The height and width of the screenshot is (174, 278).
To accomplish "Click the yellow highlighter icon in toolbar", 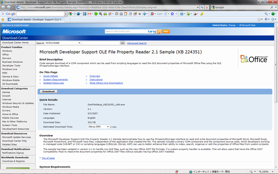I will (202, 14).
